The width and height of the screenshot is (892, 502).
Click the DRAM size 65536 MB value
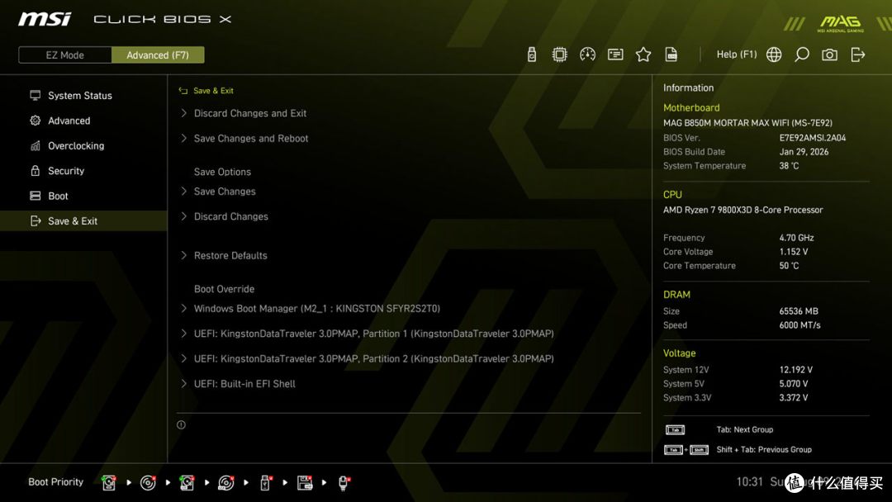799,311
